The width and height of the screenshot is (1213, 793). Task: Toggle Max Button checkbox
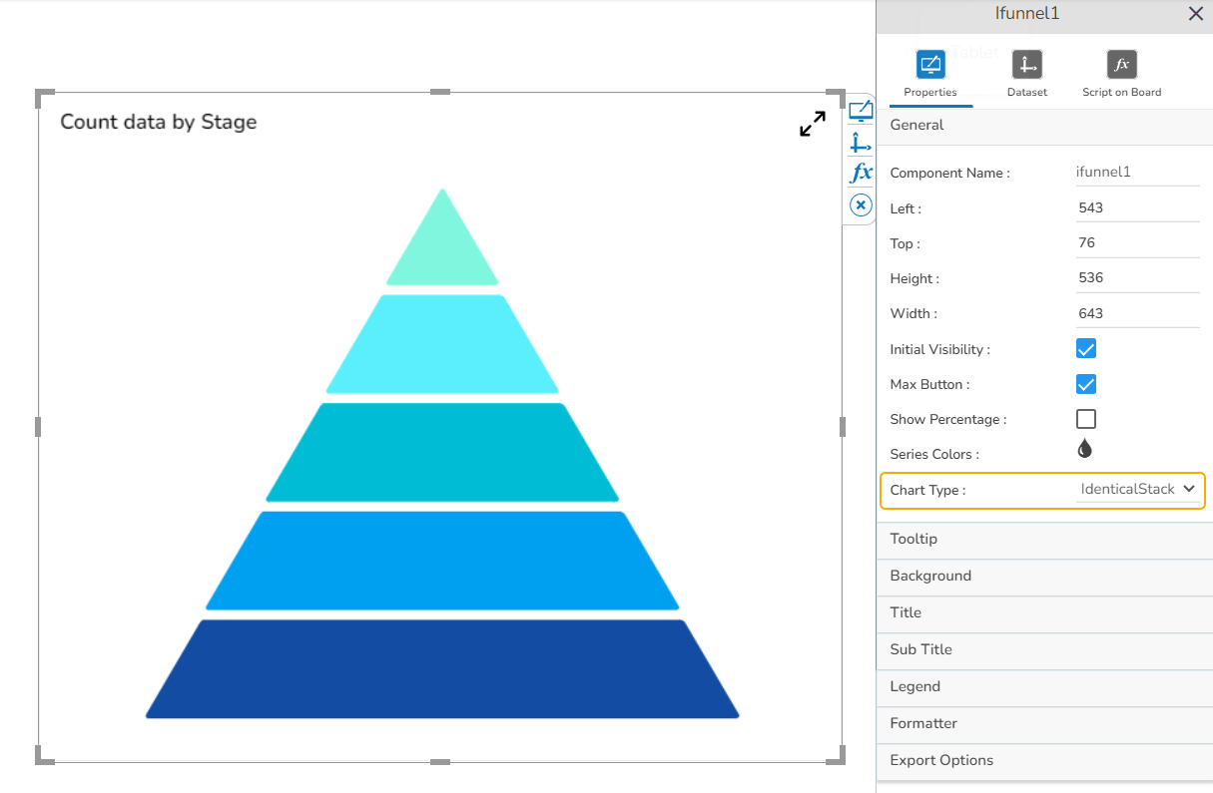click(1086, 384)
